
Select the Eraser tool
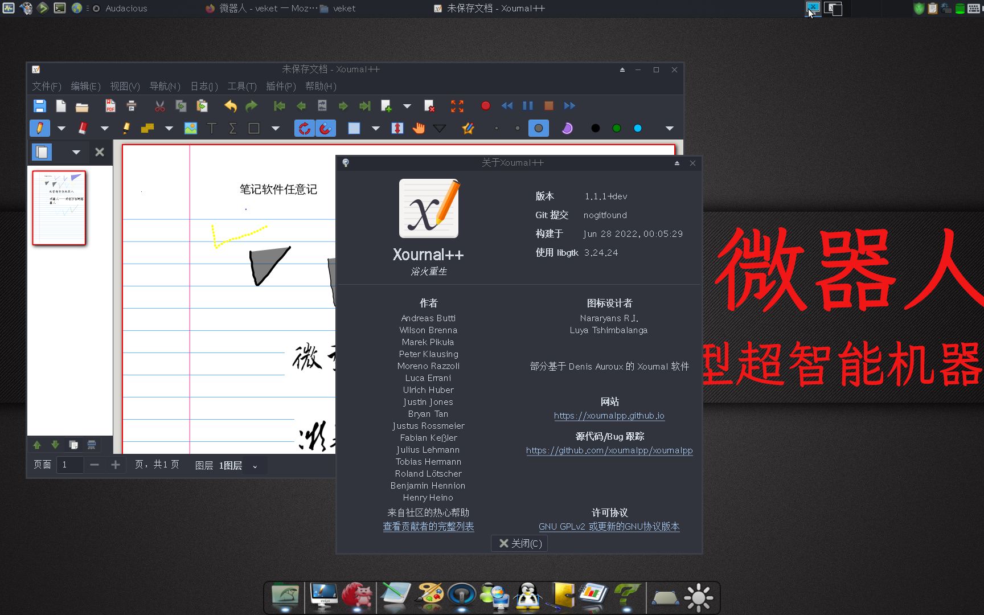[x=83, y=128]
